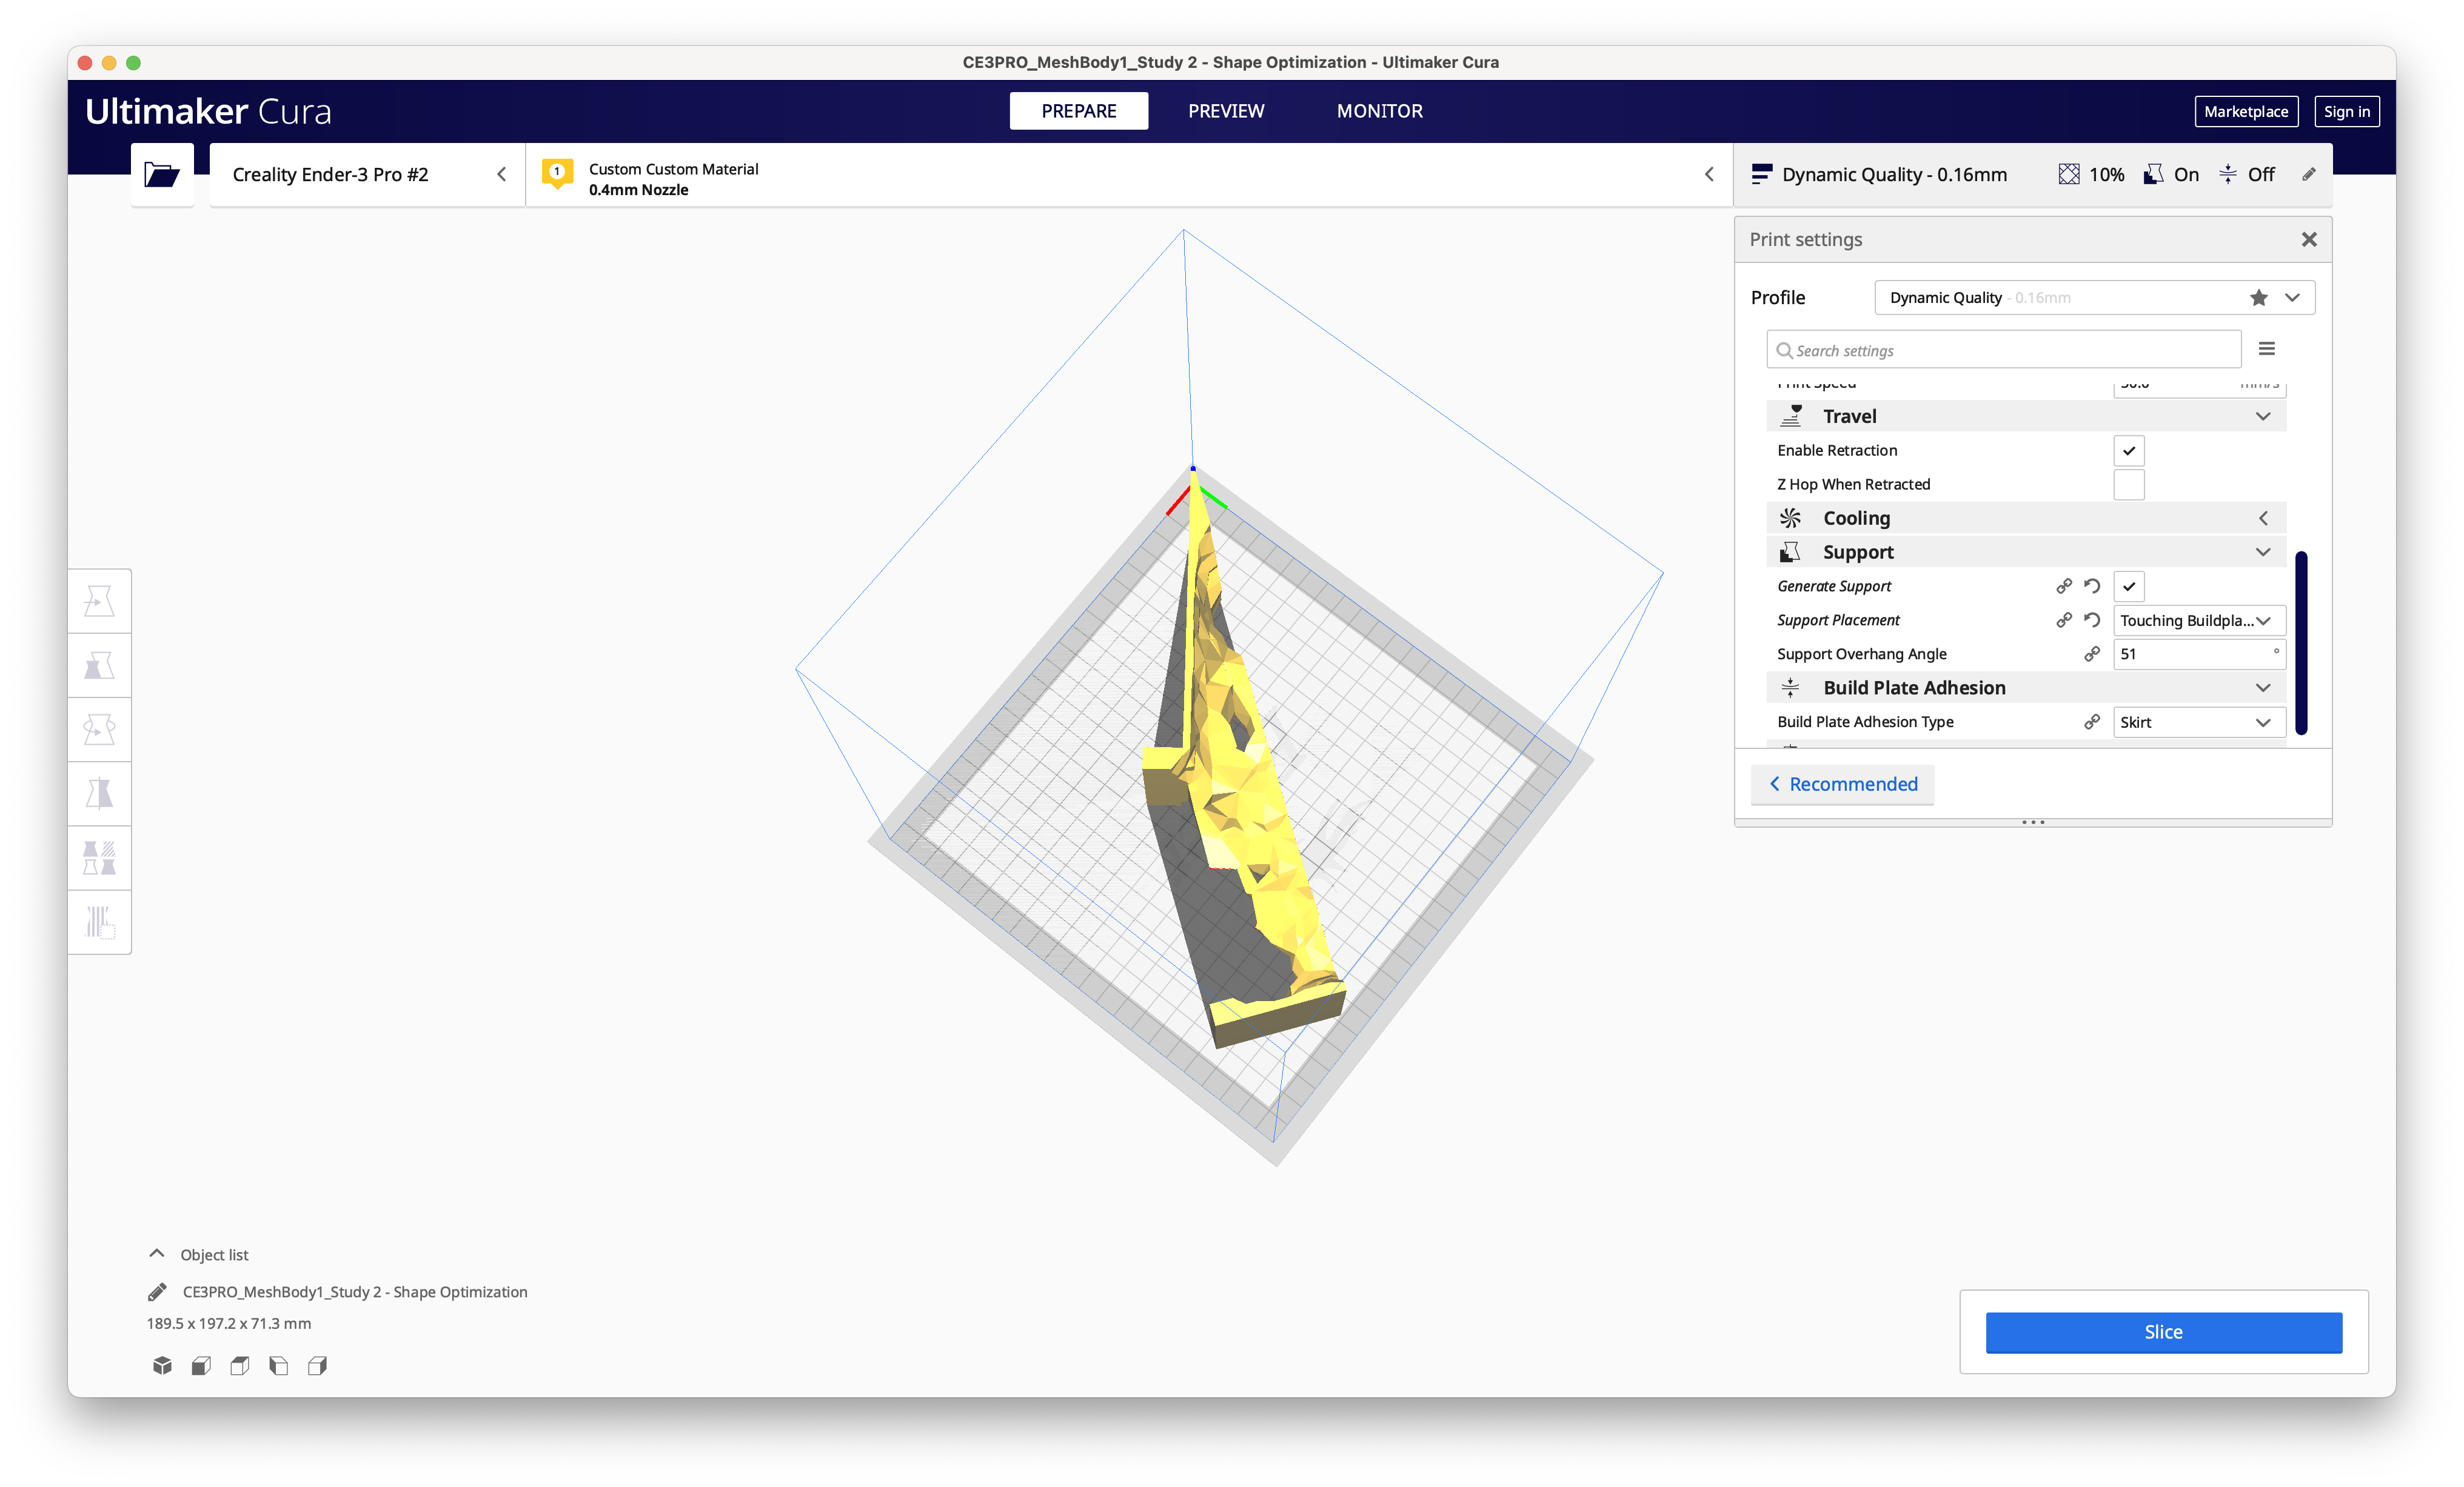The width and height of the screenshot is (2464, 1487).
Task: Click the panel resize handle dots
Action: tap(2032, 822)
